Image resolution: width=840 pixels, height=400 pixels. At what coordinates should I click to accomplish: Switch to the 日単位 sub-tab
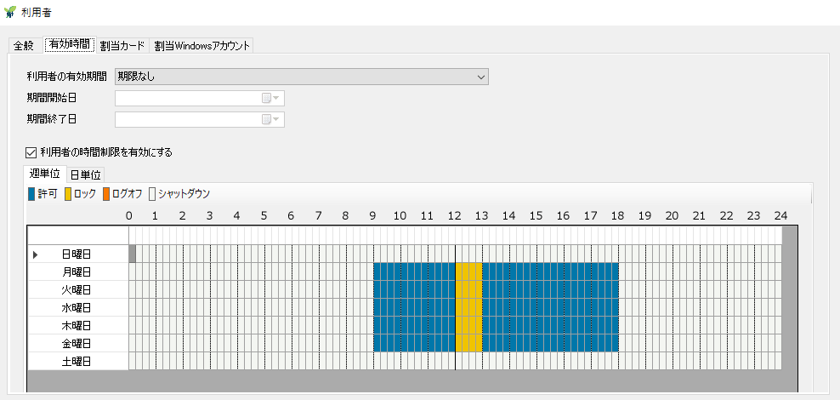click(x=86, y=174)
